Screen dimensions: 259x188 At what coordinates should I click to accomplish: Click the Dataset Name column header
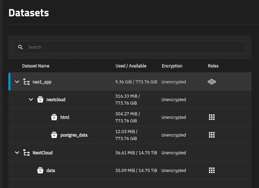point(36,66)
